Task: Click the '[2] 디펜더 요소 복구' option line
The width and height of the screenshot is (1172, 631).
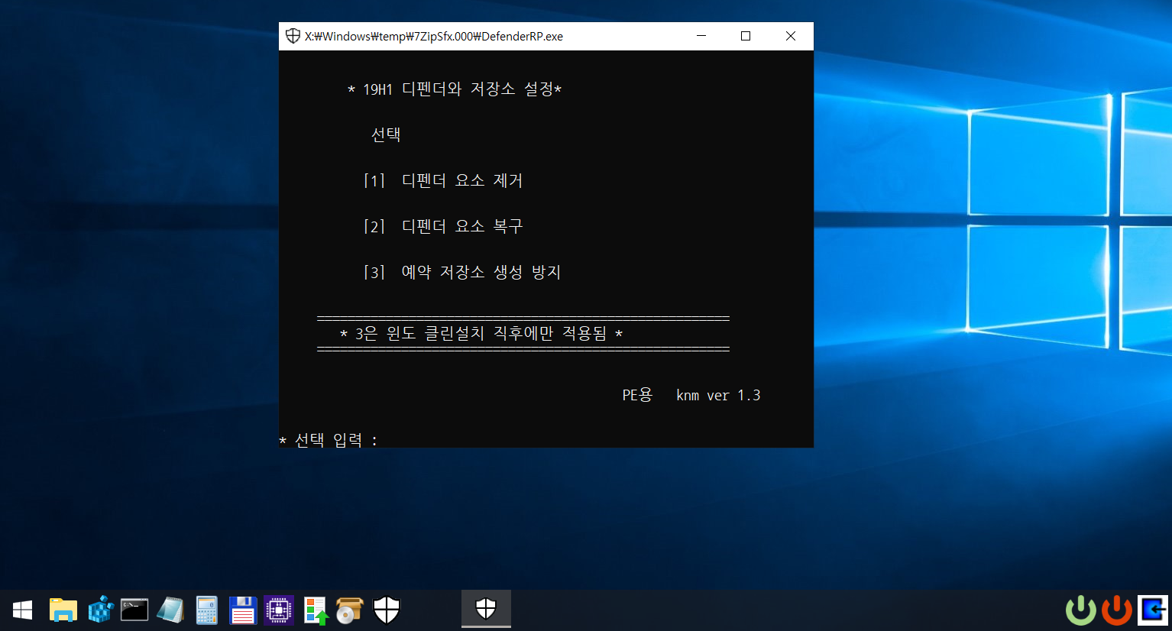Action: click(443, 226)
